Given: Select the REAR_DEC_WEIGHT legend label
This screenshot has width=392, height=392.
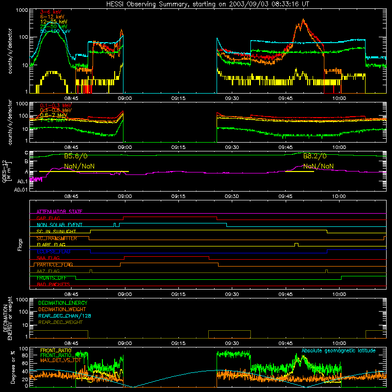Looking at the screenshot, I should click(60, 322).
